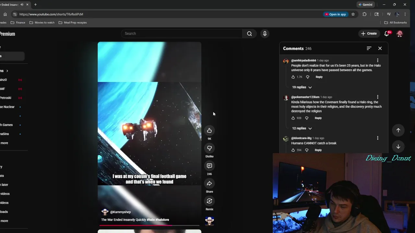Open in app button in address bar
This screenshot has width=415, height=233.
[335, 14]
